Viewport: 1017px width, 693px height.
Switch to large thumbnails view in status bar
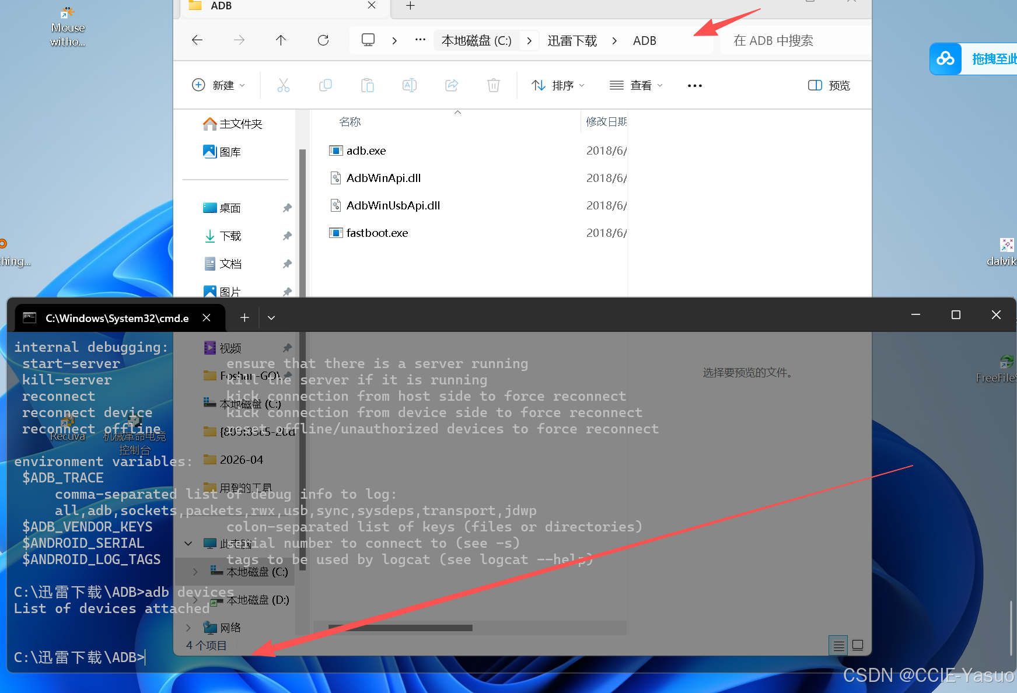[x=858, y=645]
